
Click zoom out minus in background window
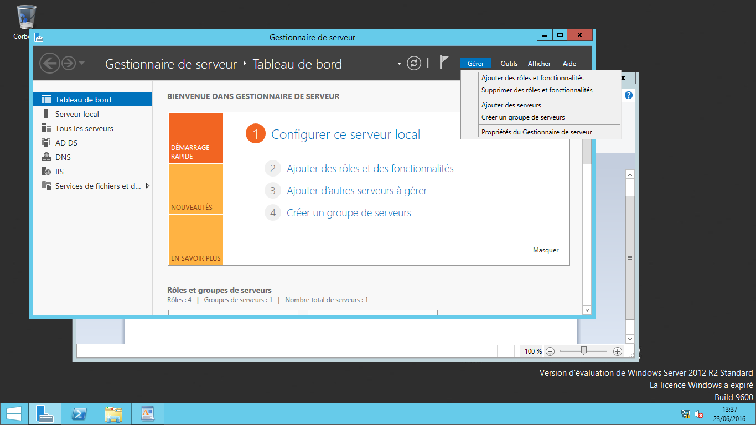pyautogui.click(x=550, y=351)
